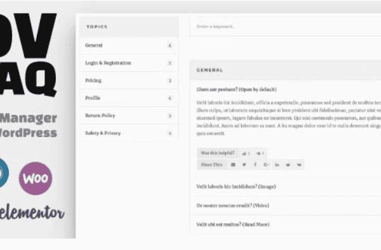
Task: Click the Profile topic count badge
Action: coord(170,98)
